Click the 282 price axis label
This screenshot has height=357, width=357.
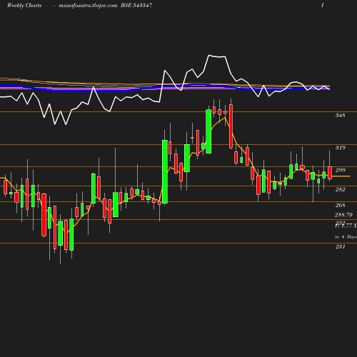[340, 189]
